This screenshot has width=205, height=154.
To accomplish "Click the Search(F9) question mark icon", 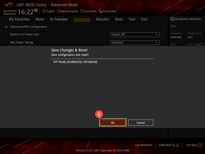I will tap(82, 11).
